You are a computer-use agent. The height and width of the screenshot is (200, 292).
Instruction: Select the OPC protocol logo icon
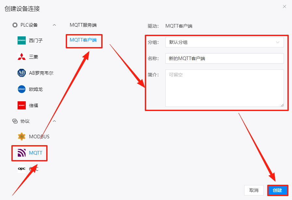[21, 169]
